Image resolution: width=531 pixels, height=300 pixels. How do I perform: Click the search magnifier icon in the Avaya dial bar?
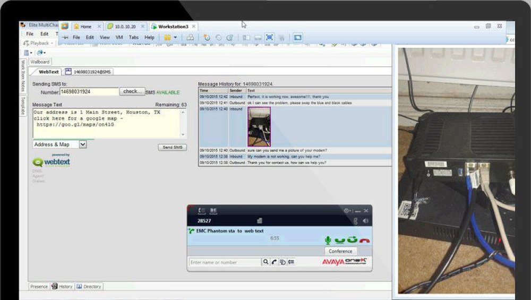pos(265,262)
